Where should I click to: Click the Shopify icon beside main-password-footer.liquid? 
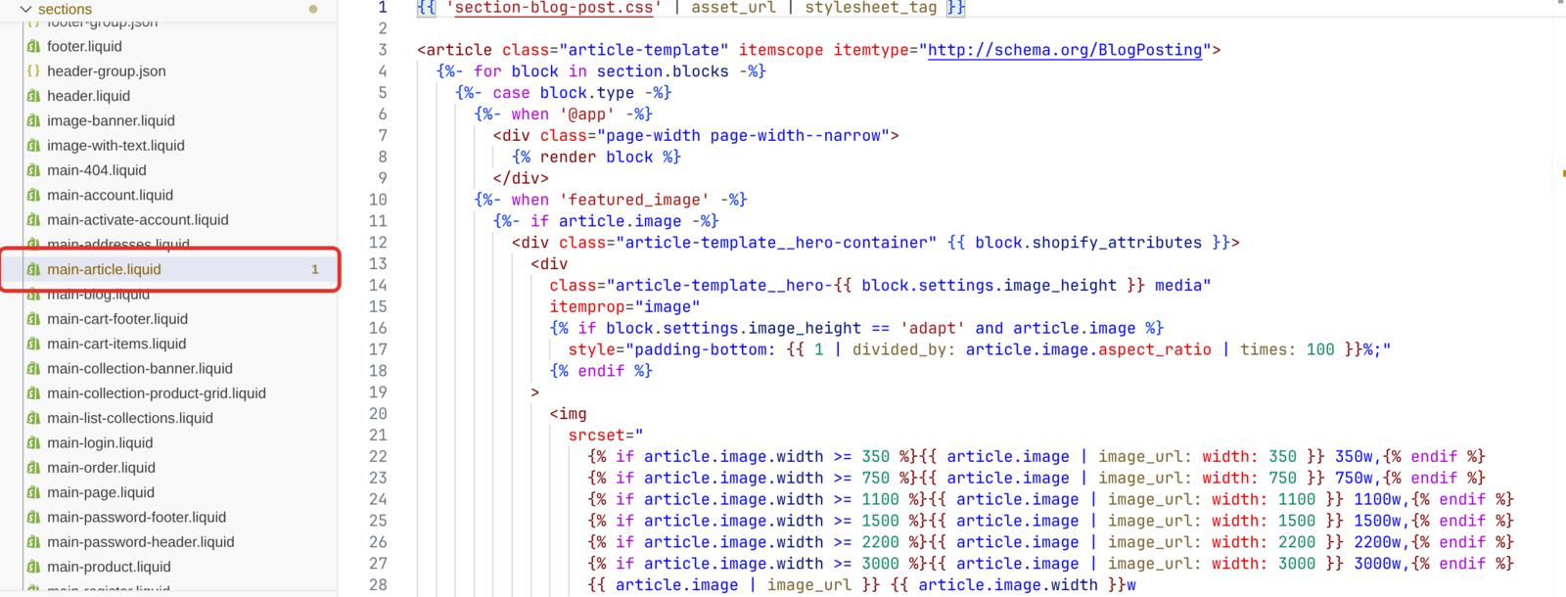(33, 517)
